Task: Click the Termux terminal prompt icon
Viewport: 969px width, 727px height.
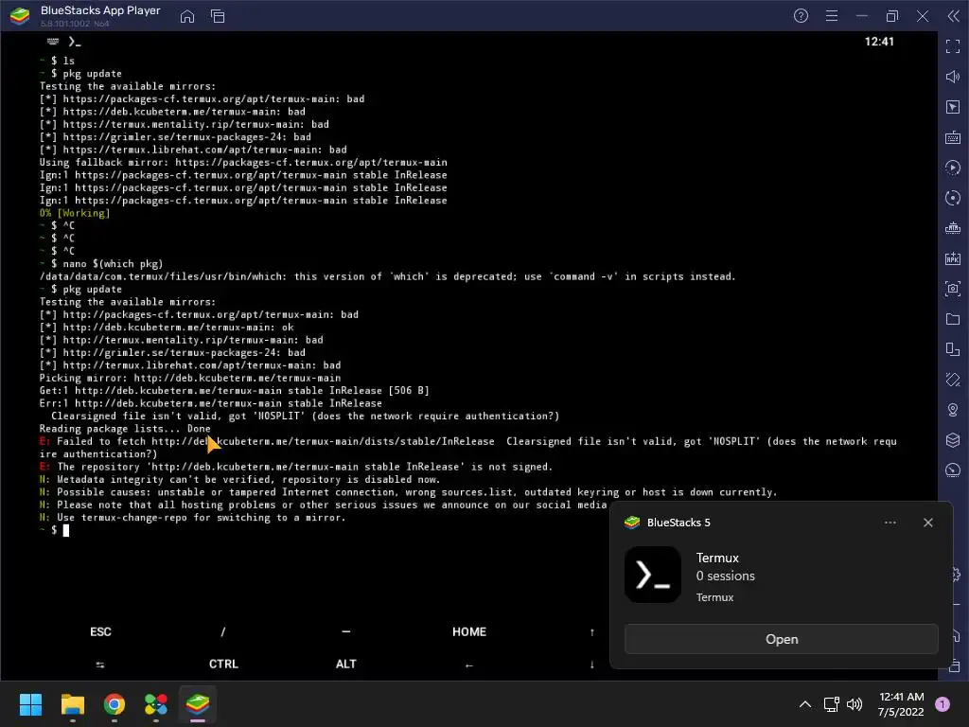Action: click(75, 42)
